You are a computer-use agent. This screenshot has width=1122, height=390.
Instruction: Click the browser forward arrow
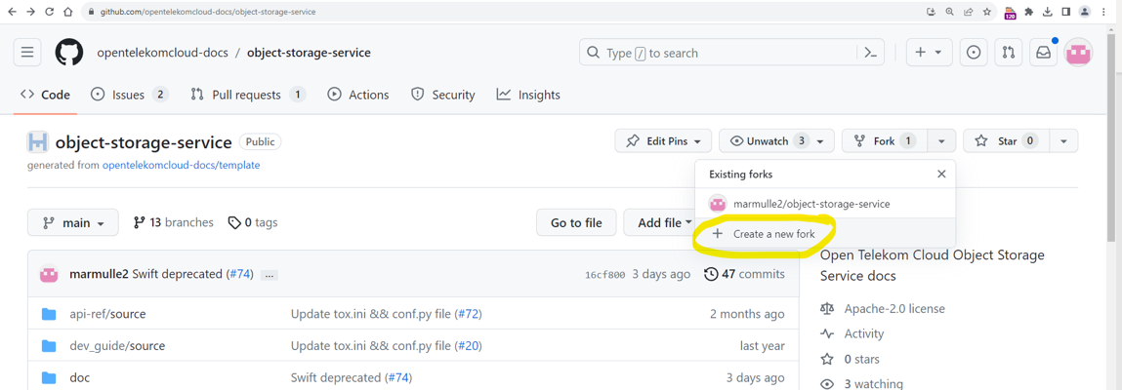(x=31, y=12)
